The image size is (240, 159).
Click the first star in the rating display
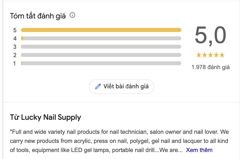(198, 55)
